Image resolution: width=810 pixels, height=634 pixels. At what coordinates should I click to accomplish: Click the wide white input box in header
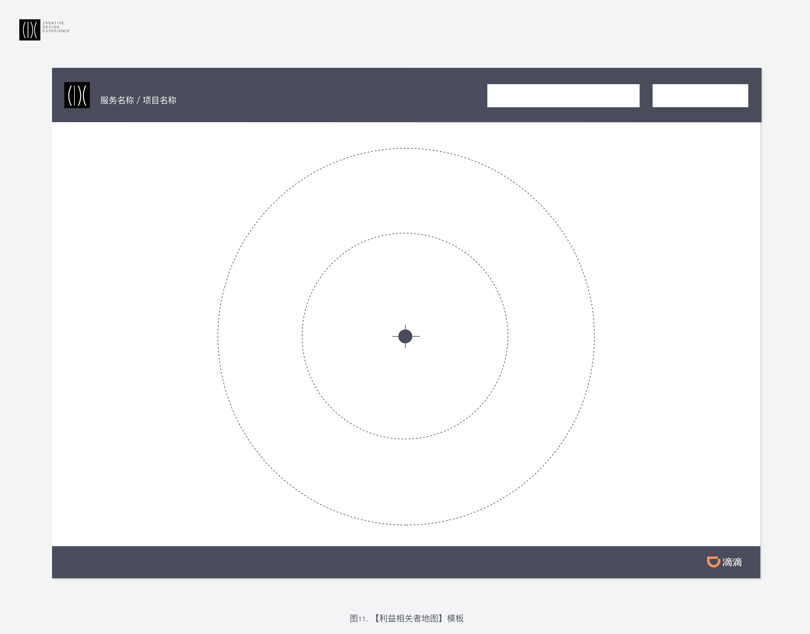[x=563, y=96]
